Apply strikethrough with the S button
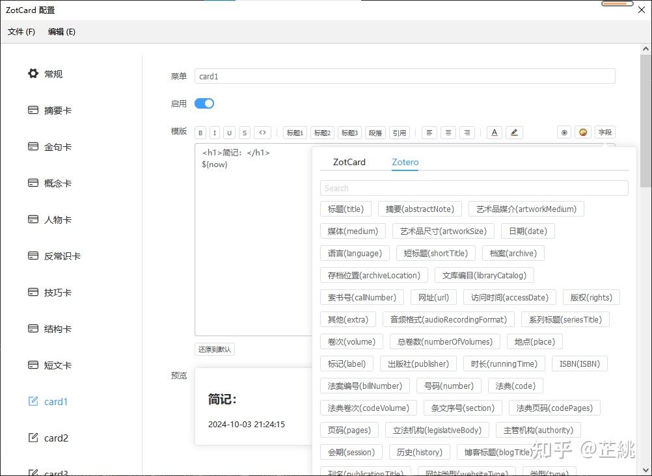652x476 pixels. (x=245, y=133)
